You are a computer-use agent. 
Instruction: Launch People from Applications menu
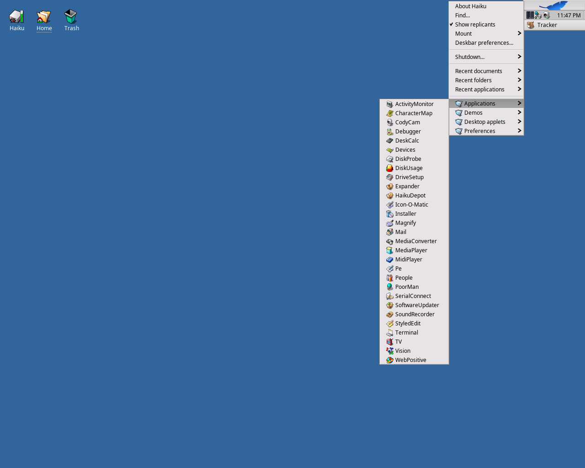414,278
